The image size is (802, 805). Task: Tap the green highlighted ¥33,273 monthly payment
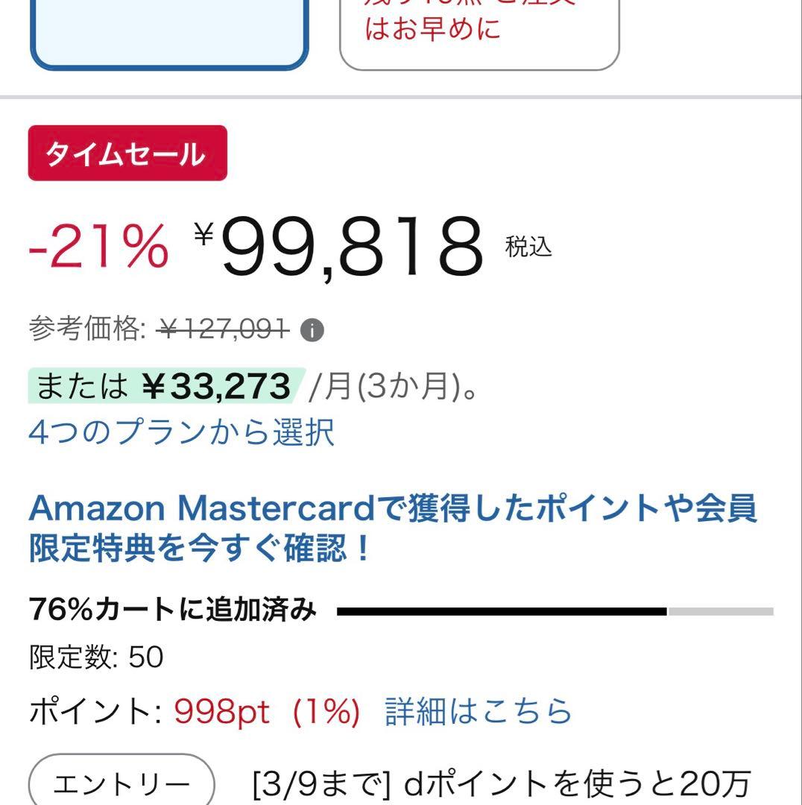[215, 386]
